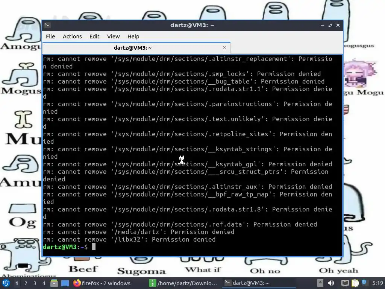Open the volume control speaker icon
Image resolution: width=385 pixels, height=289 pixels.
(x=331, y=283)
